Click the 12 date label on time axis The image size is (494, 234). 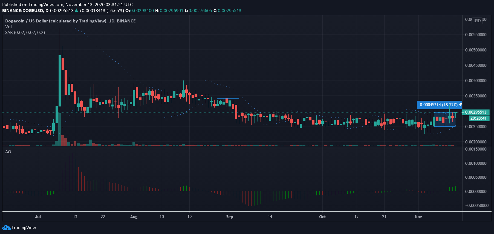(x=356, y=216)
